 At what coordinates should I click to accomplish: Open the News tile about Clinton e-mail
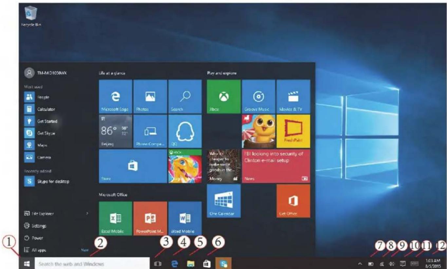[x=276, y=166]
